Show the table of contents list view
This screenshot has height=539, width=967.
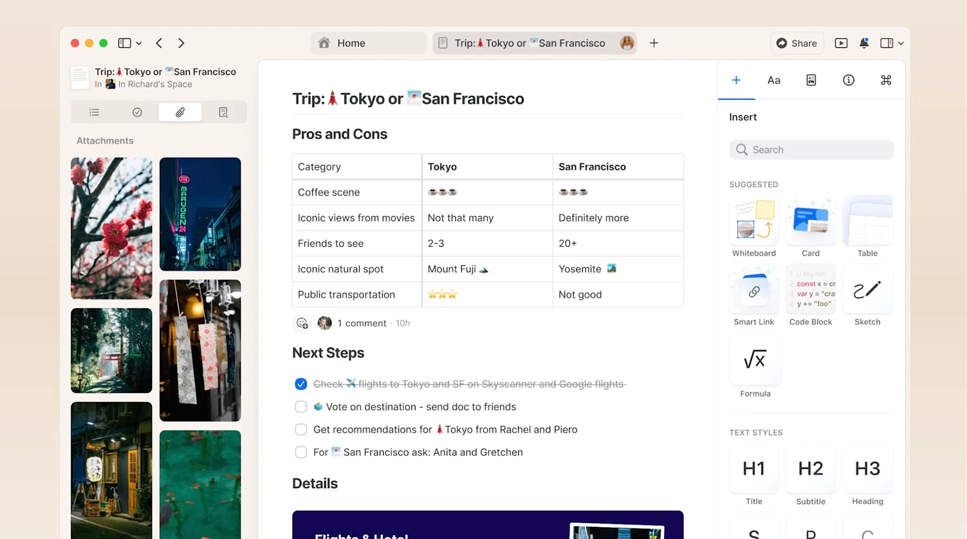pyautogui.click(x=94, y=112)
